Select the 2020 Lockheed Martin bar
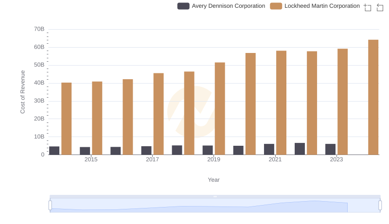 pos(250,104)
